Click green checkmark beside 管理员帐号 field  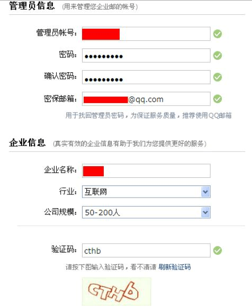tap(218, 34)
